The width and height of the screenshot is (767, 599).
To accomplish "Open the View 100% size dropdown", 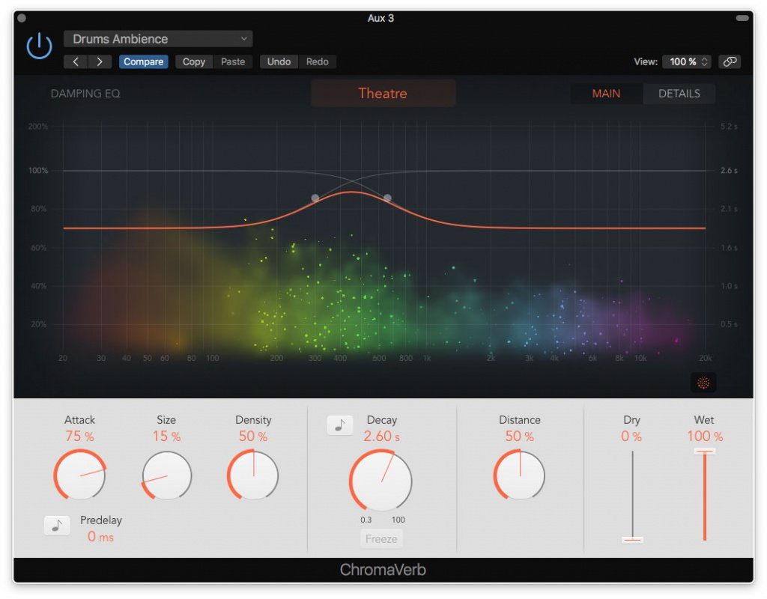I will click(686, 61).
